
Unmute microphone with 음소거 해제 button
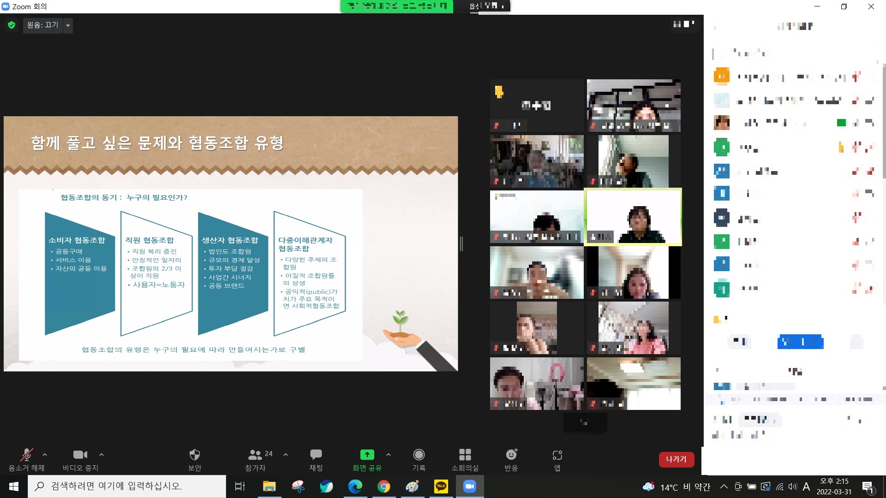coord(26,460)
